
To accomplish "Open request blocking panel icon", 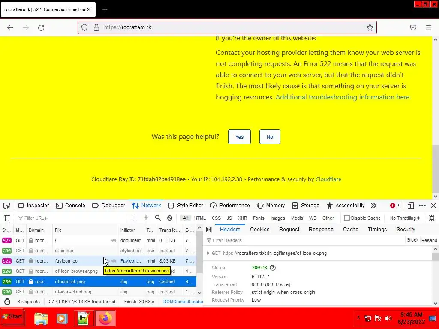I will tap(170, 218).
